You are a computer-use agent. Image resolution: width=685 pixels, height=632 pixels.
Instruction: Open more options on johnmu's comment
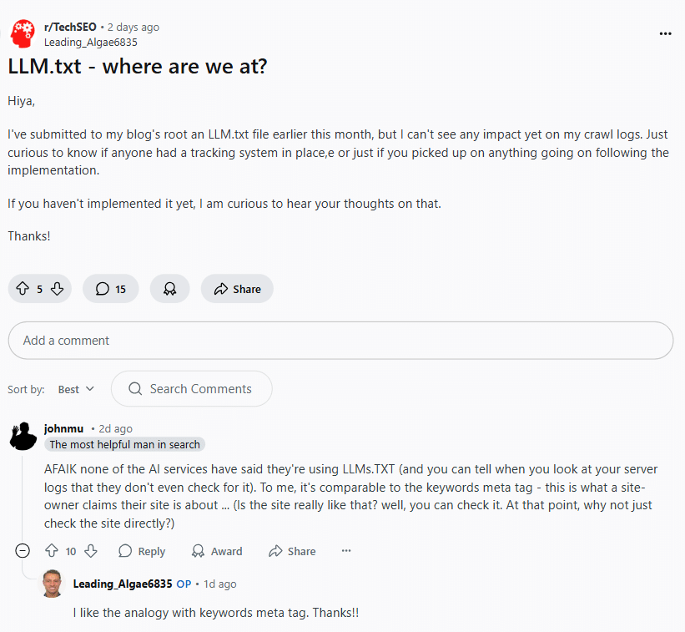pyautogui.click(x=346, y=551)
